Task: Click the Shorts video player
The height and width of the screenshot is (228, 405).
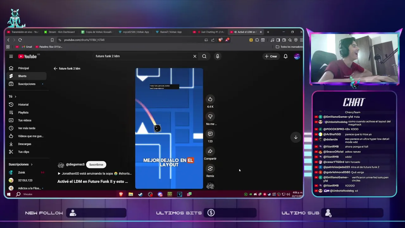Action: [169, 128]
